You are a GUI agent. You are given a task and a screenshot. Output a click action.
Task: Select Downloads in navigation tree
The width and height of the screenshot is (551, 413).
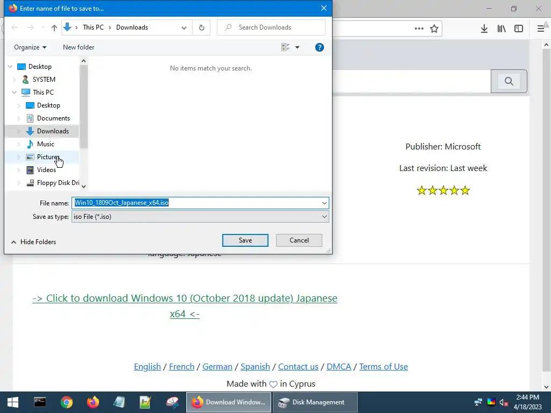pyautogui.click(x=53, y=131)
